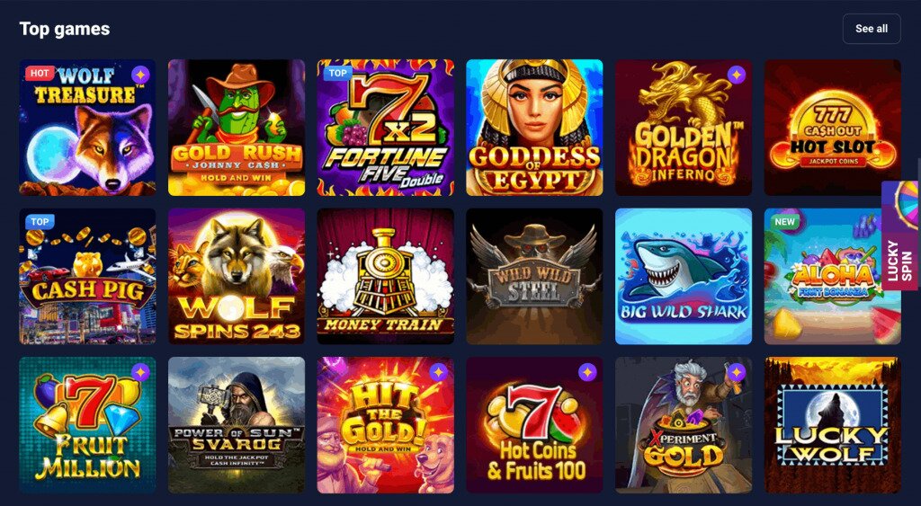Launch the Wild Wild Steel game
Screen dimensions: 921x506
pos(534,276)
